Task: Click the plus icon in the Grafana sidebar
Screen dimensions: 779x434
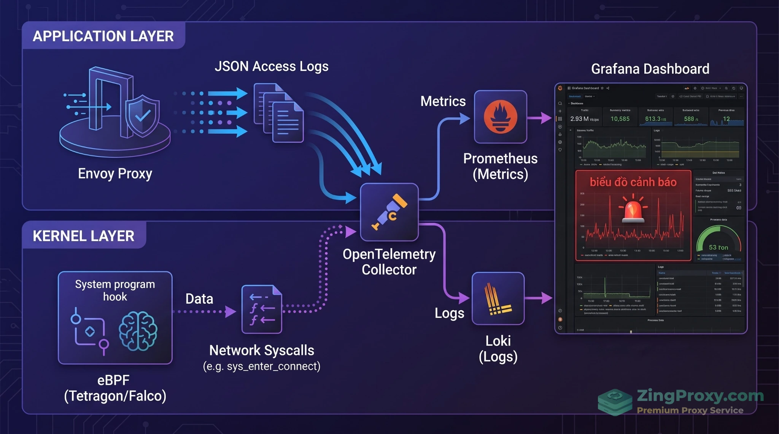Action: (x=560, y=111)
